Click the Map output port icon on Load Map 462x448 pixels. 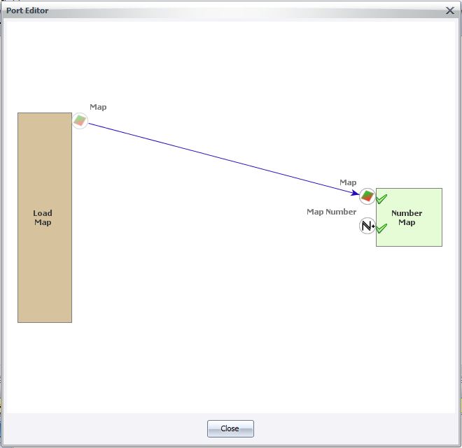tap(80, 121)
